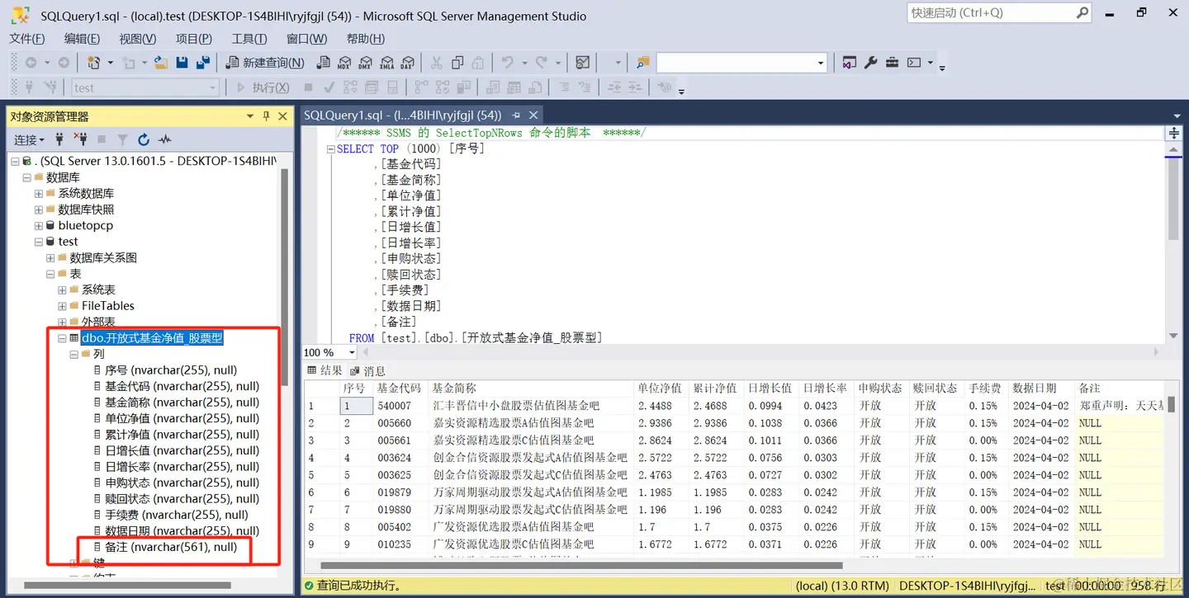Click the Activity Monitor icon in the toolbar

[x=583, y=63]
